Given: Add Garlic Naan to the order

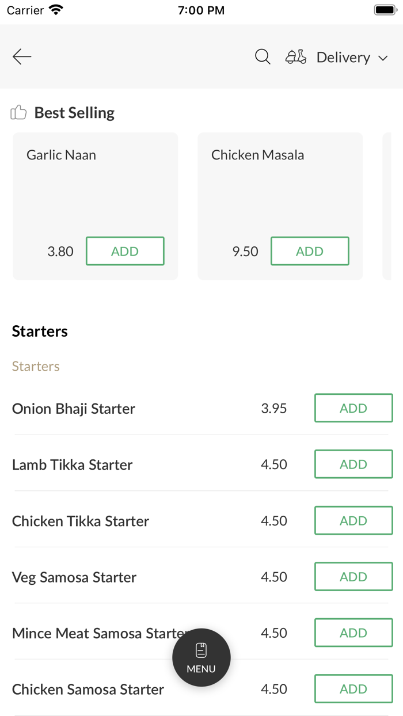Looking at the screenshot, I should [x=125, y=251].
